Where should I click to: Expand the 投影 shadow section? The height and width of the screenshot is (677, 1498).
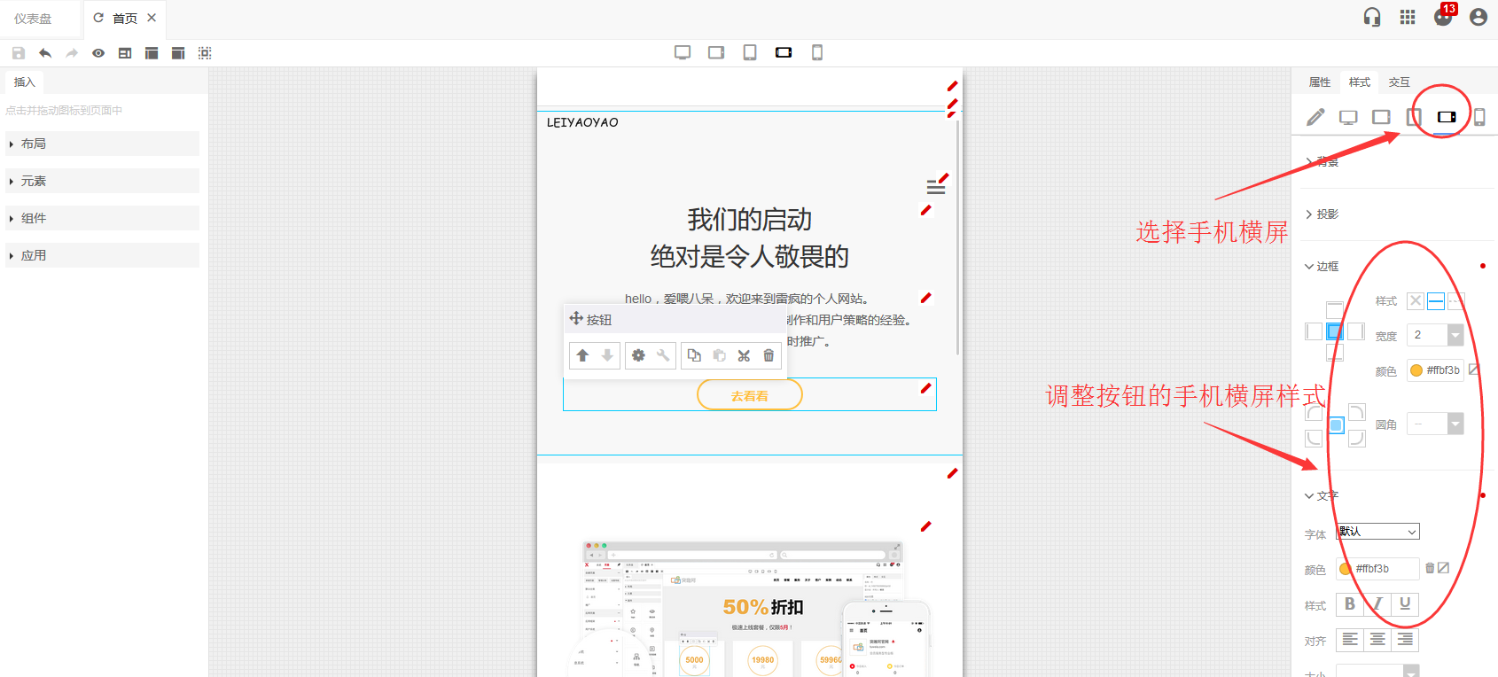tap(1327, 214)
